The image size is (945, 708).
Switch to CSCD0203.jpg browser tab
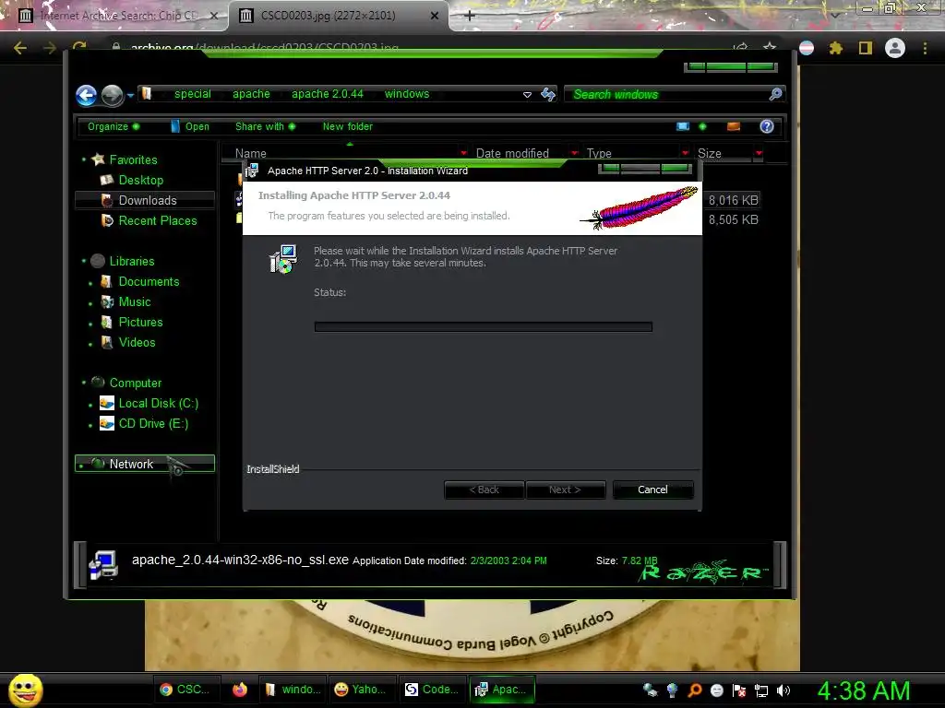(329, 16)
